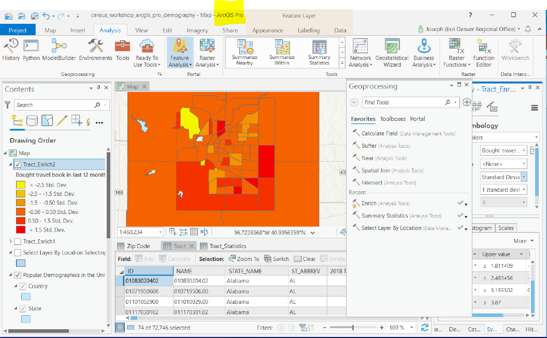
Task: Check Tract_Enrich1 layer visibility
Action: [18, 241]
